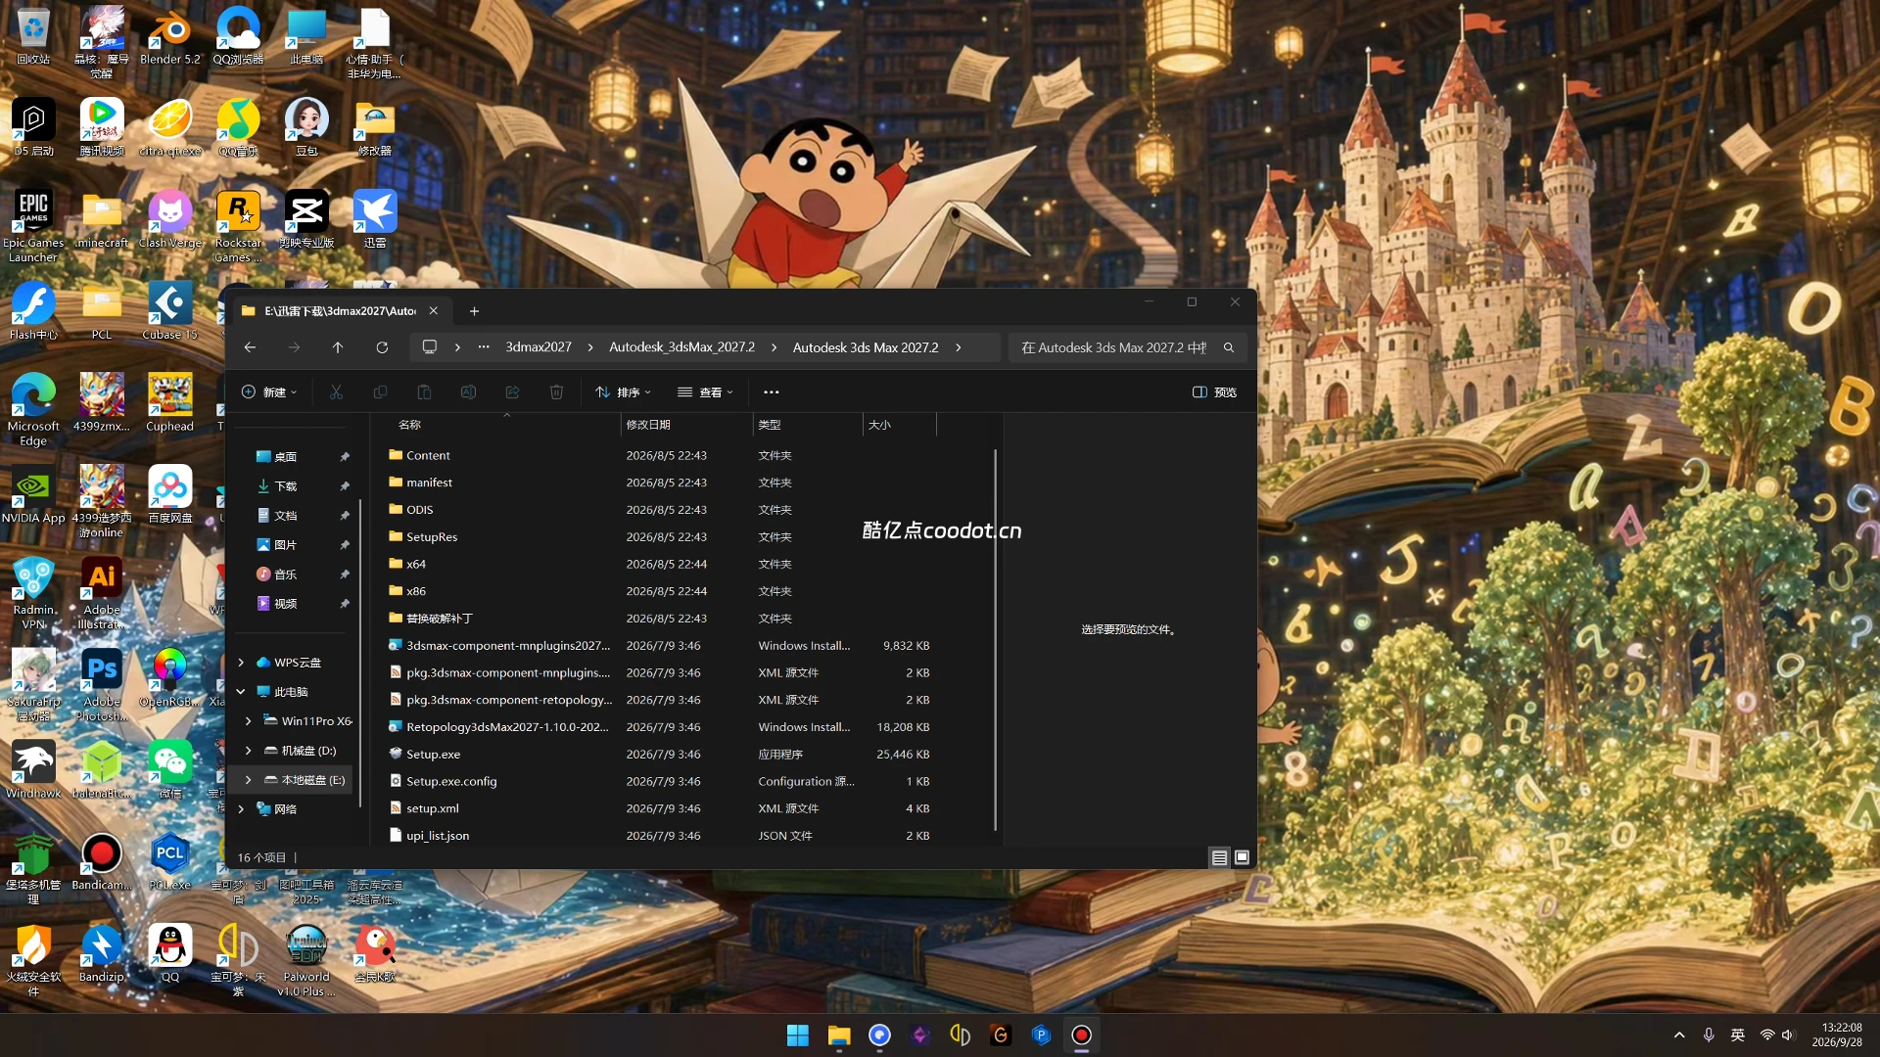The image size is (1880, 1057).
Task: Add a new Explorer tab
Action: [x=474, y=311]
